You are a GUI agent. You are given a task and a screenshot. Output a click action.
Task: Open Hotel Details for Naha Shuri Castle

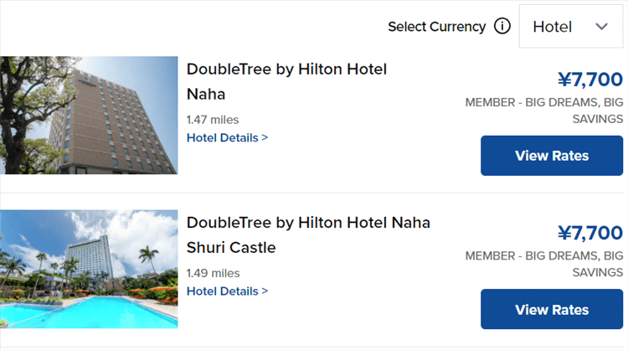coord(223,291)
